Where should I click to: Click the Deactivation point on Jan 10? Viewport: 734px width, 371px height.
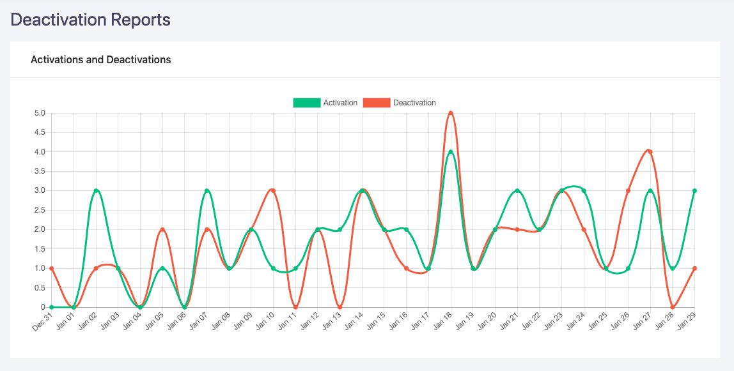273,191
